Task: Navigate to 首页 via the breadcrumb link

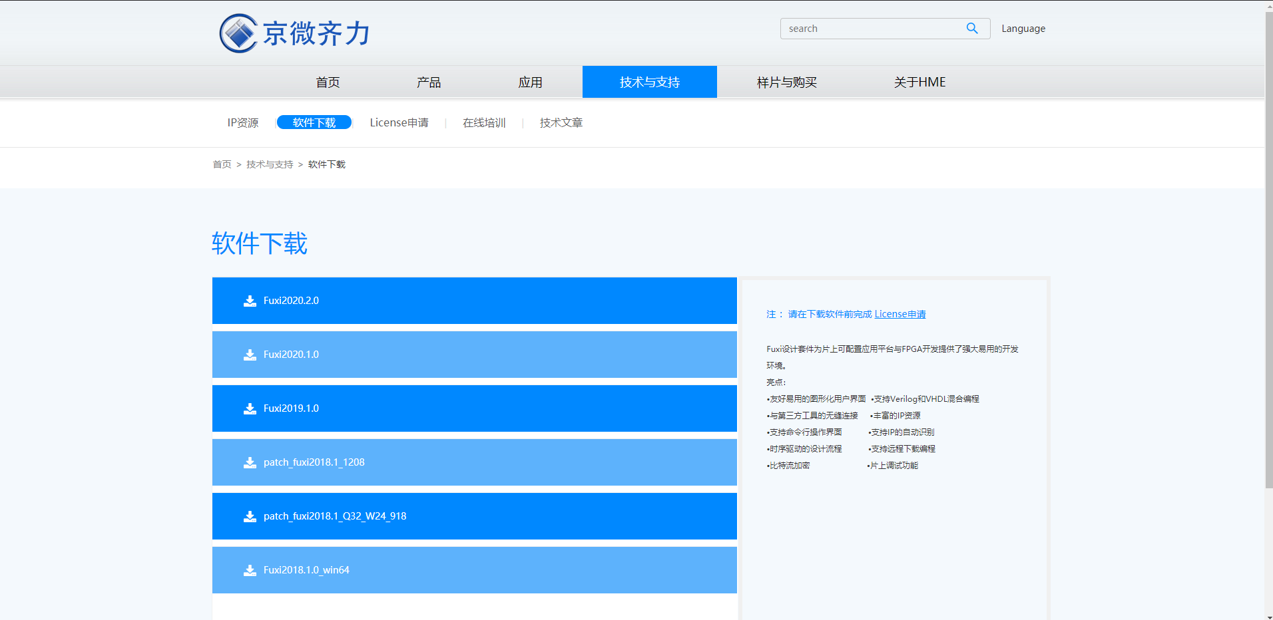Action: [x=221, y=164]
